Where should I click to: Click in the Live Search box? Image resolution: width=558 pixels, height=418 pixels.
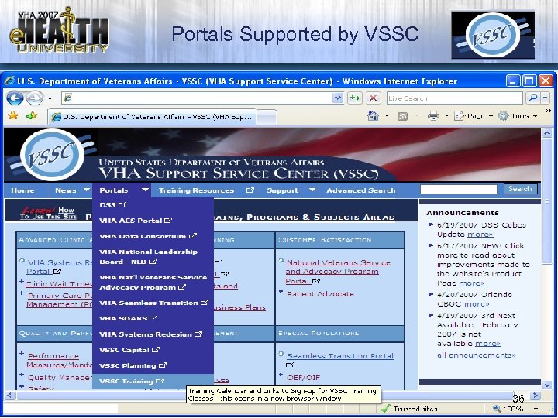click(x=454, y=98)
